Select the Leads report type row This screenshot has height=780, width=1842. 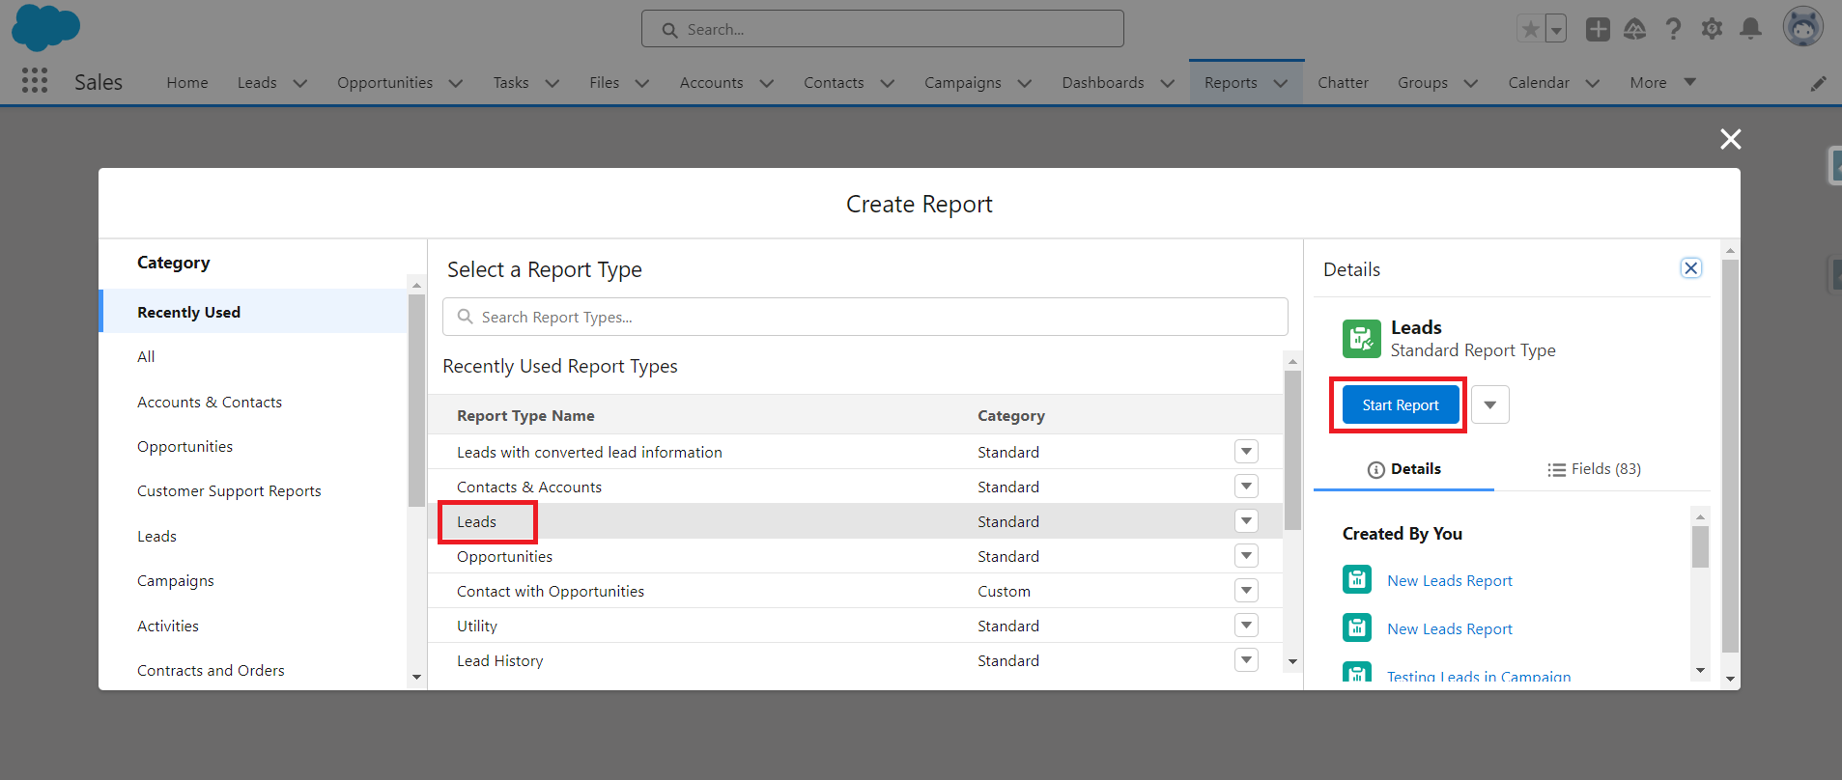pos(856,521)
